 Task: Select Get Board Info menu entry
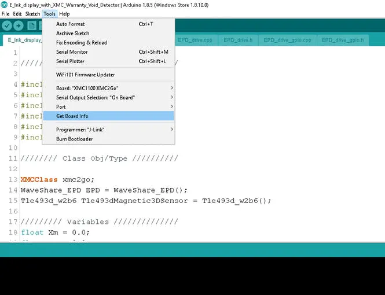coord(108,116)
